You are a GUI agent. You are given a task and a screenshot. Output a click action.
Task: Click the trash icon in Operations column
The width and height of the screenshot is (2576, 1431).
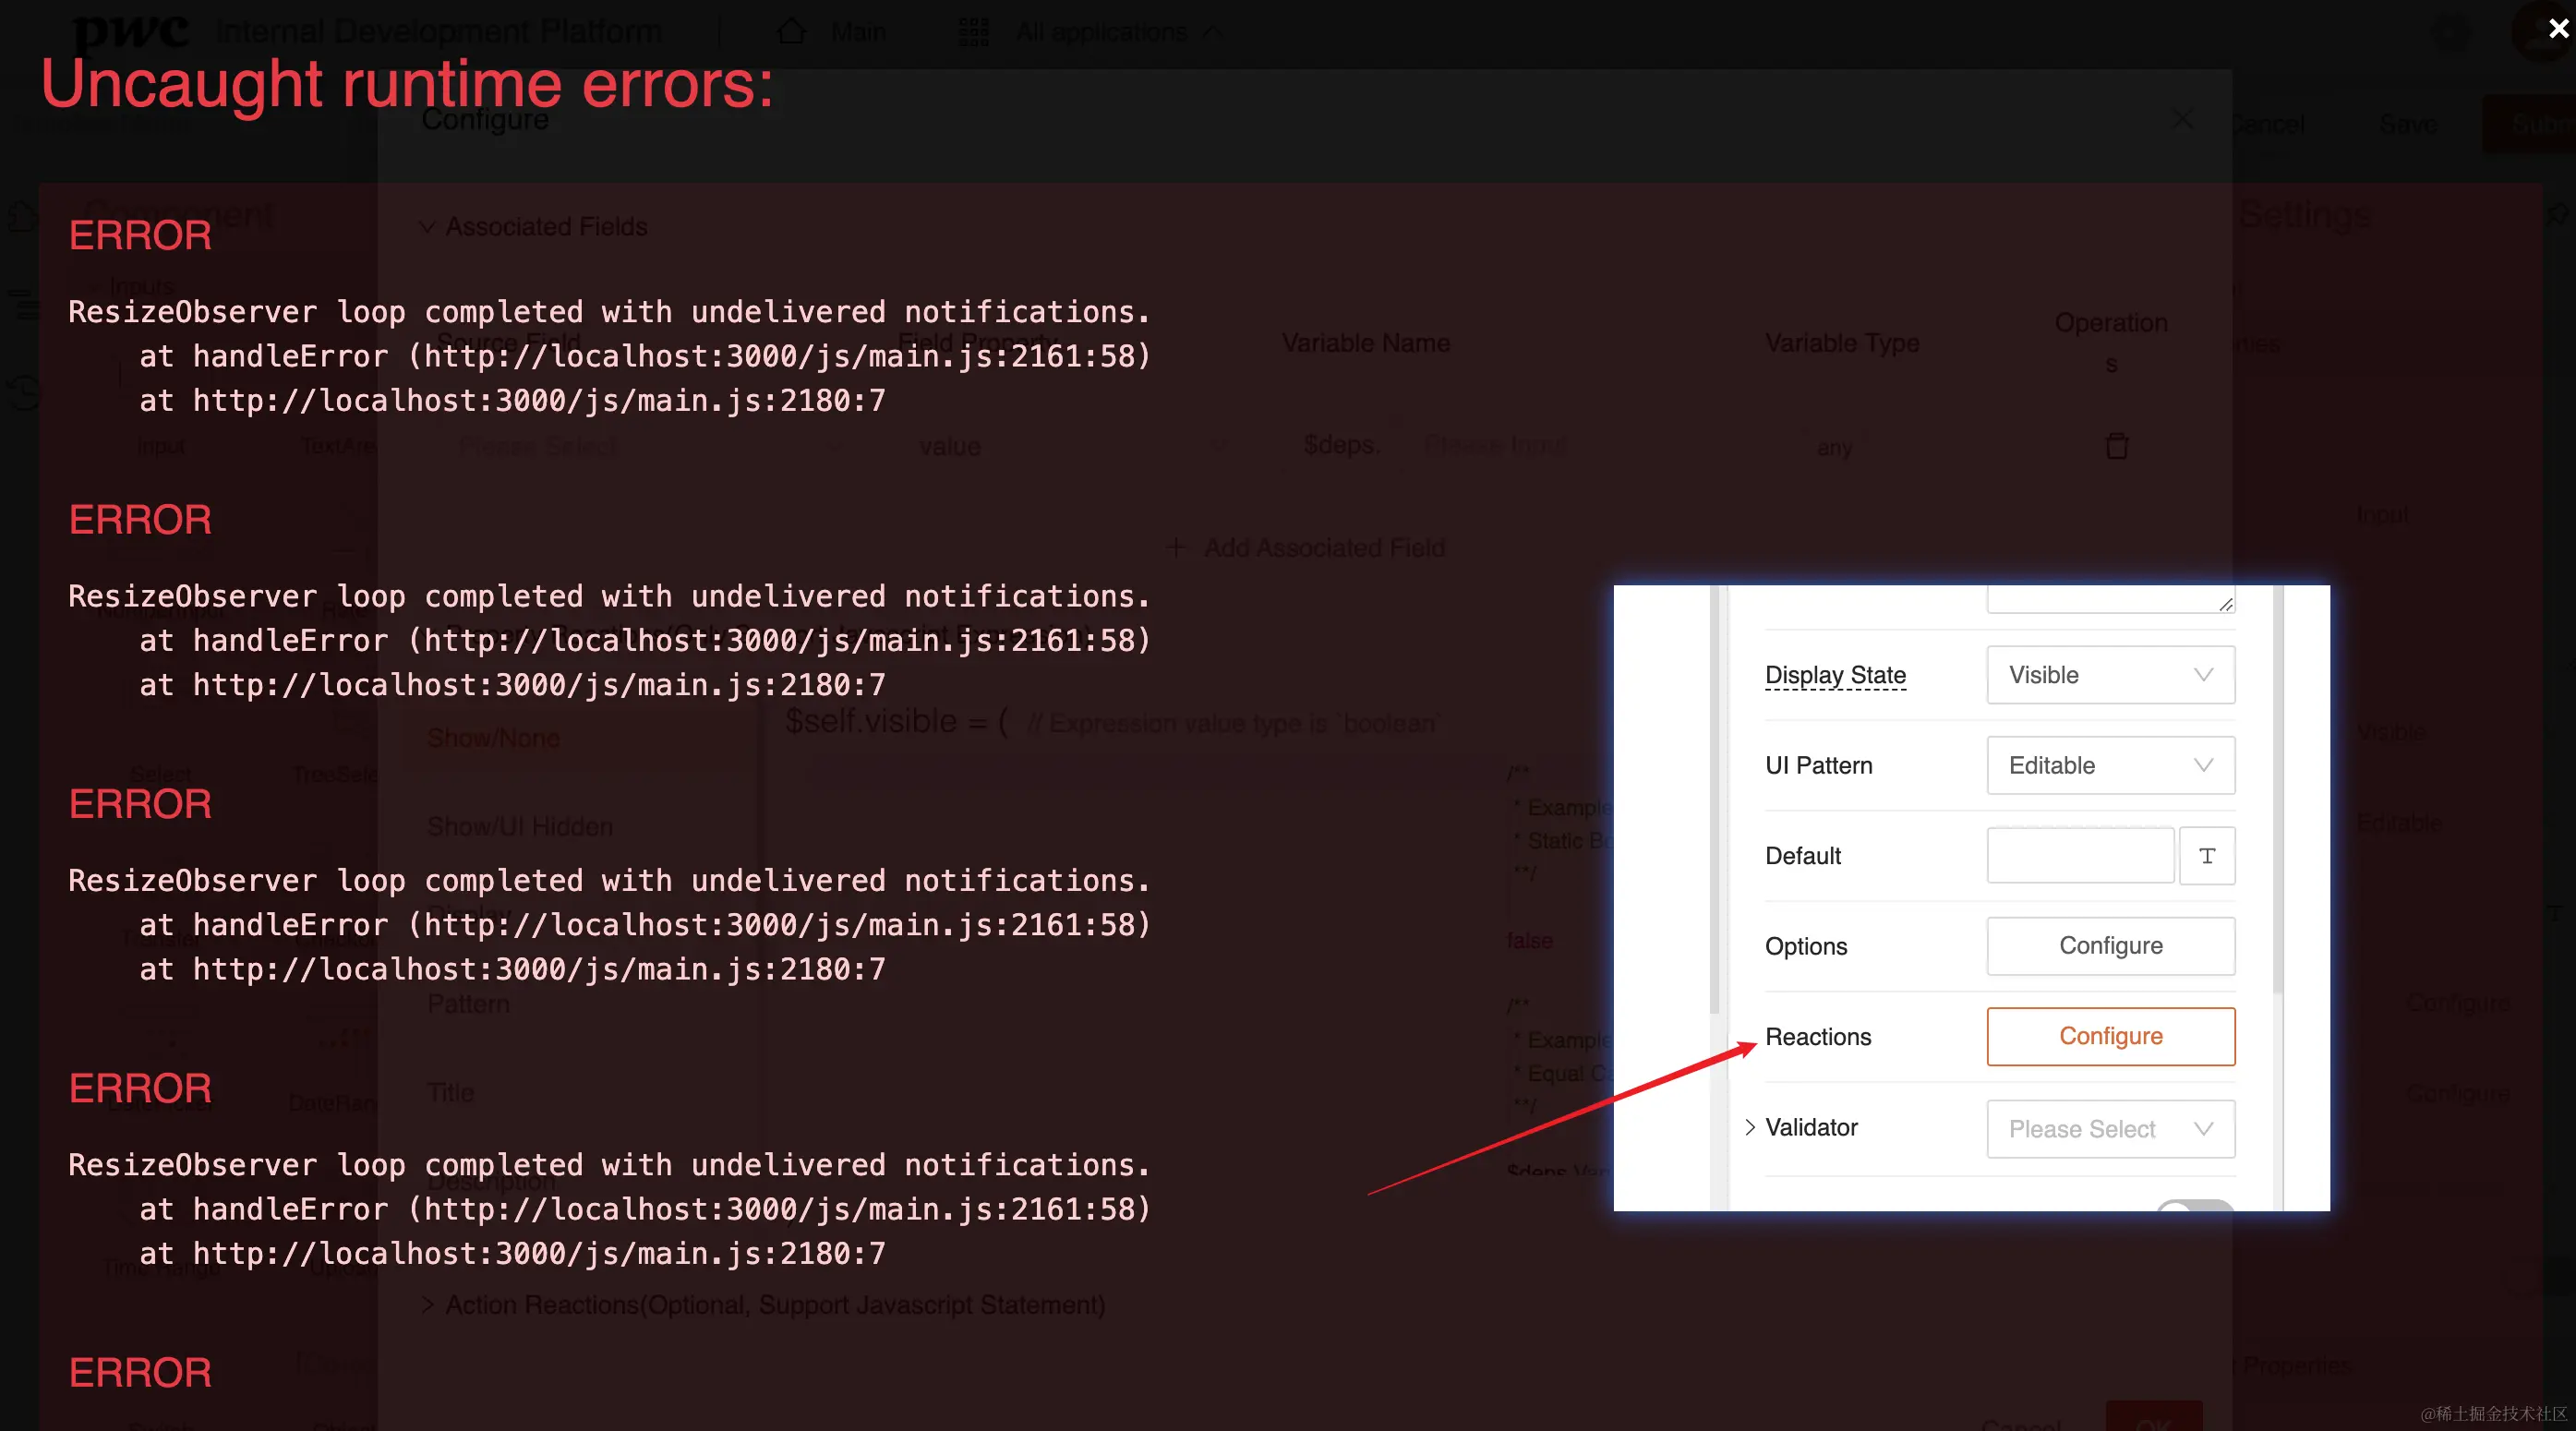[2116, 445]
